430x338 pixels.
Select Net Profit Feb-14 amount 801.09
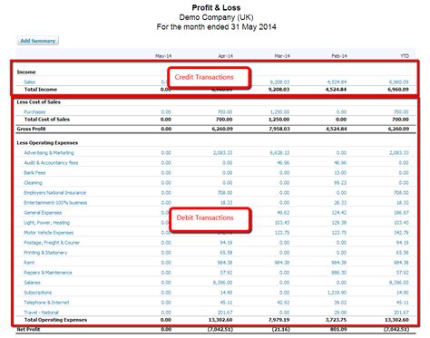coord(338,329)
